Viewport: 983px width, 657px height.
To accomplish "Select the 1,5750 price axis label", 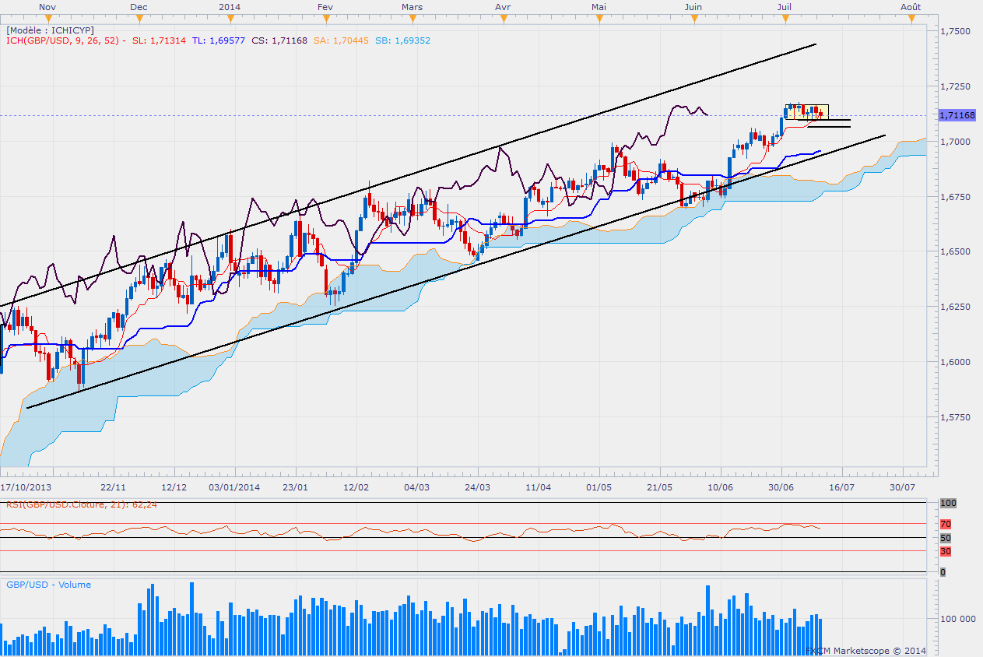I will 954,417.
